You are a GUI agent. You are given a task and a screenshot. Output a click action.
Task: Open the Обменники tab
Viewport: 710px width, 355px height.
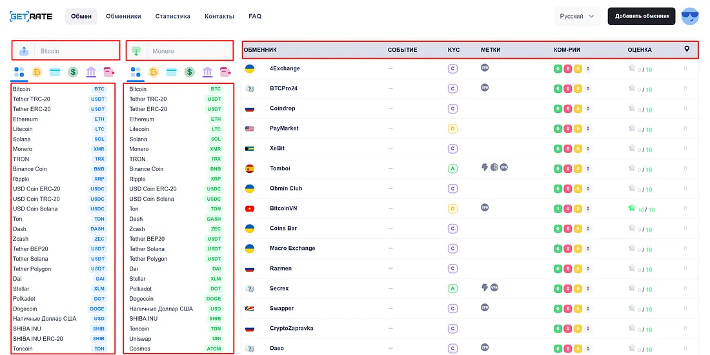(x=124, y=16)
